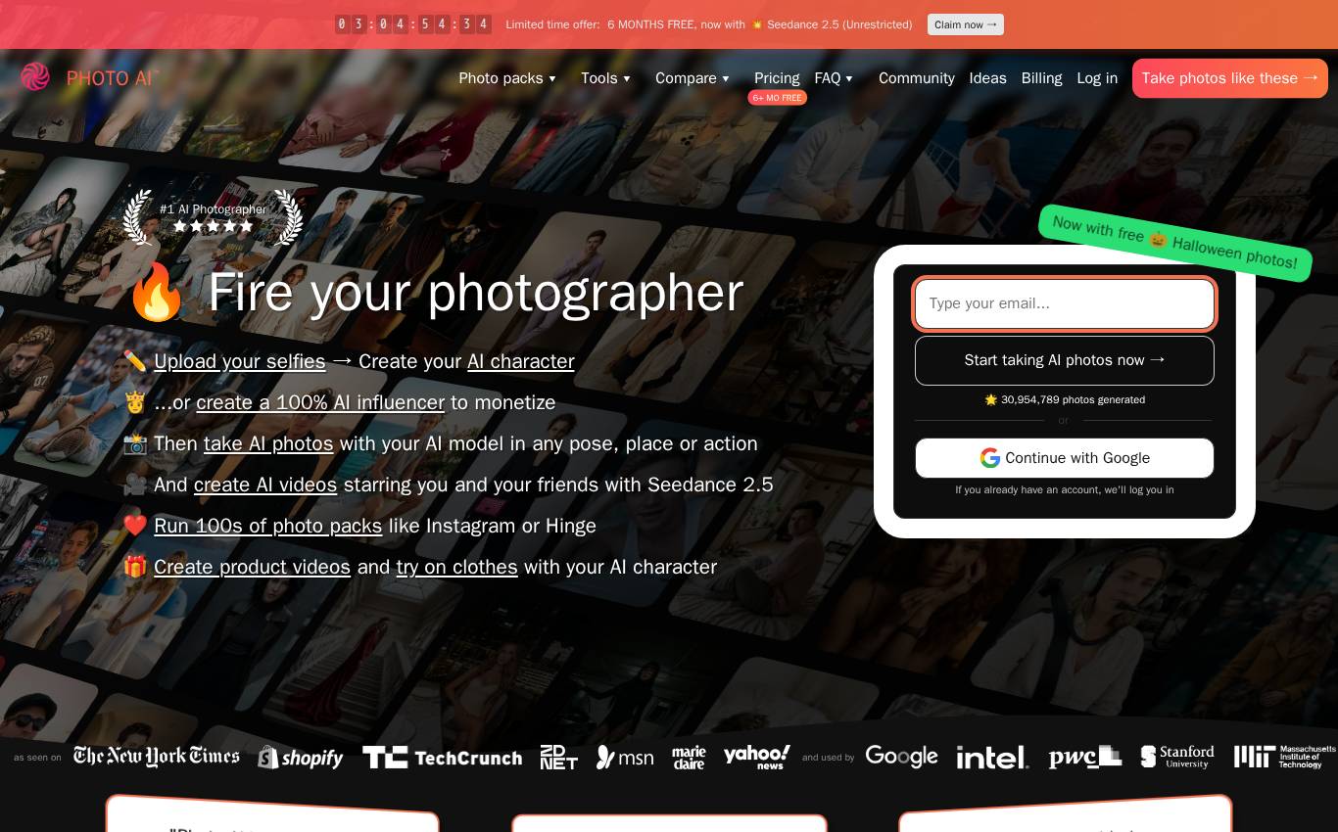Screen dimensions: 1338x832
Task: Expand the Photo packs dropdown
Action: [507, 78]
